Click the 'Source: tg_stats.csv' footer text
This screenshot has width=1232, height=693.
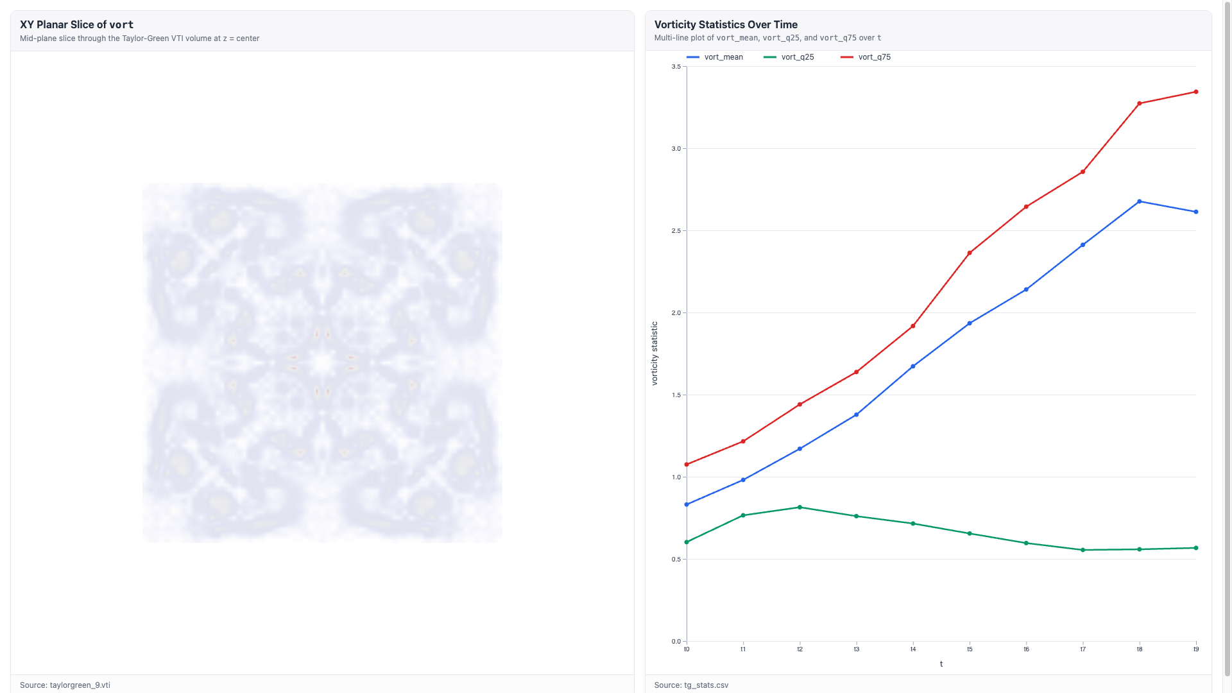coord(691,685)
